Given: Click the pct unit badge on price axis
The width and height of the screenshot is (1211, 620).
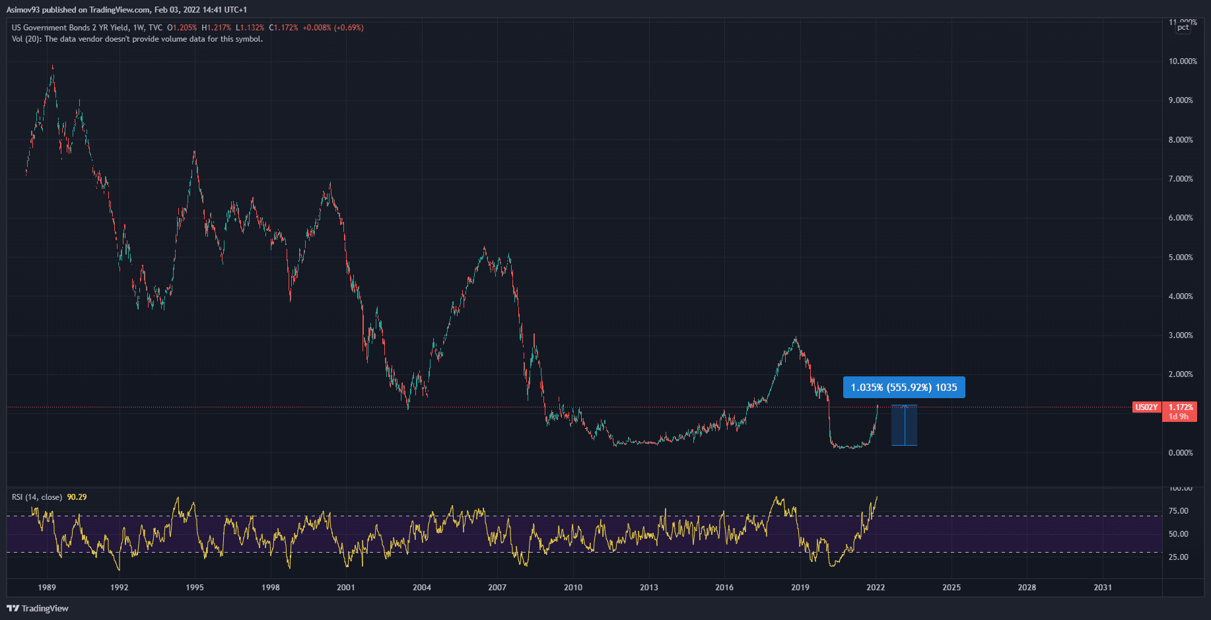Looking at the screenshot, I should click(x=1183, y=27).
